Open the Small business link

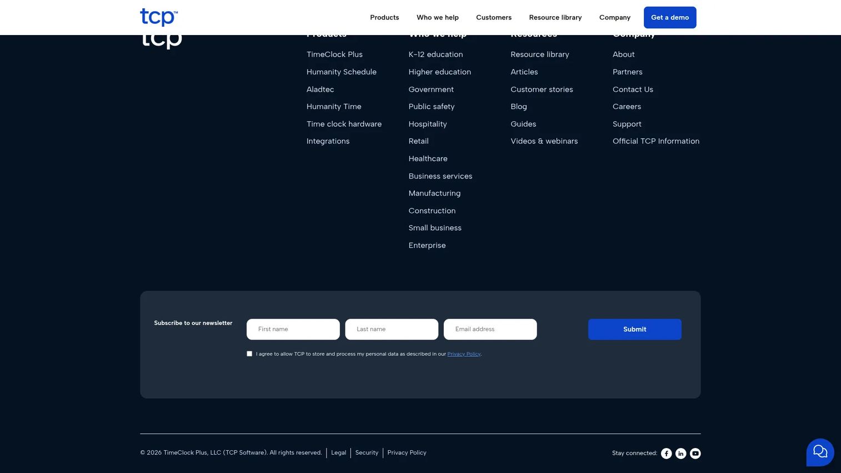(435, 228)
